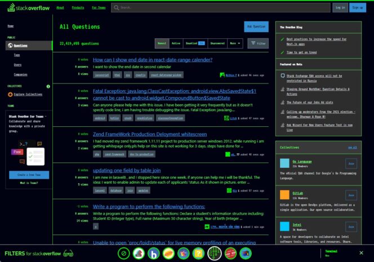374x262 pixels.
Task: Open the 'What is Teams?' link
Action: [x=29, y=183]
